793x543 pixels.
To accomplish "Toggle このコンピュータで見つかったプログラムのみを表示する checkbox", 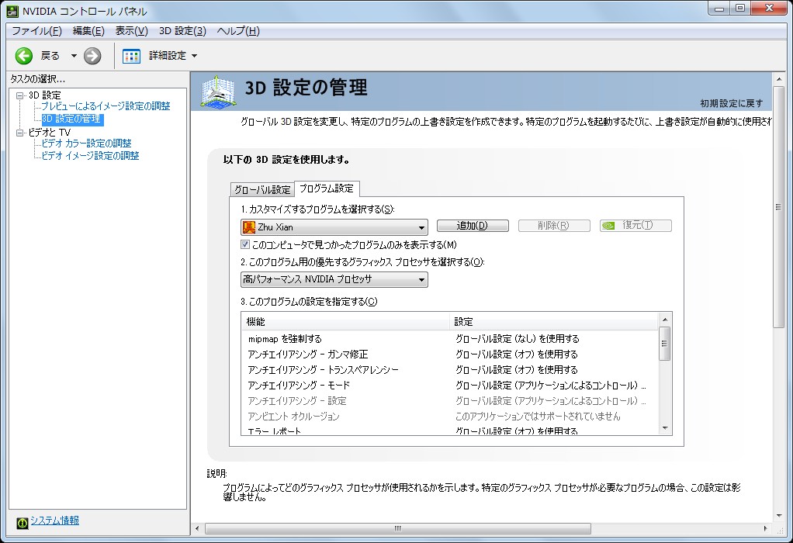I will point(245,244).
